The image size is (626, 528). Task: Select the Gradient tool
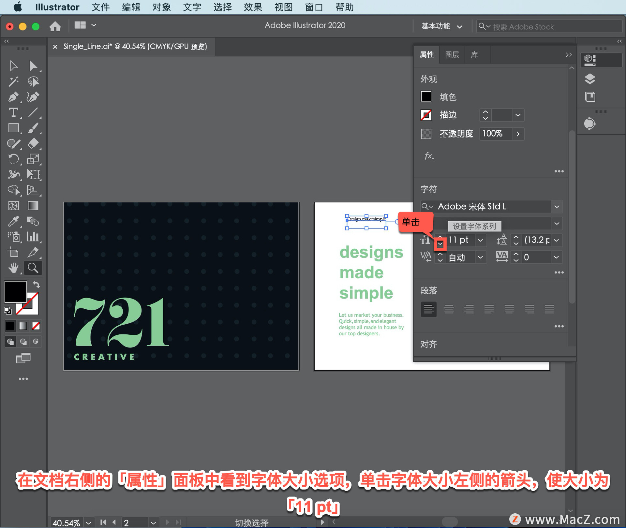coord(33,206)
